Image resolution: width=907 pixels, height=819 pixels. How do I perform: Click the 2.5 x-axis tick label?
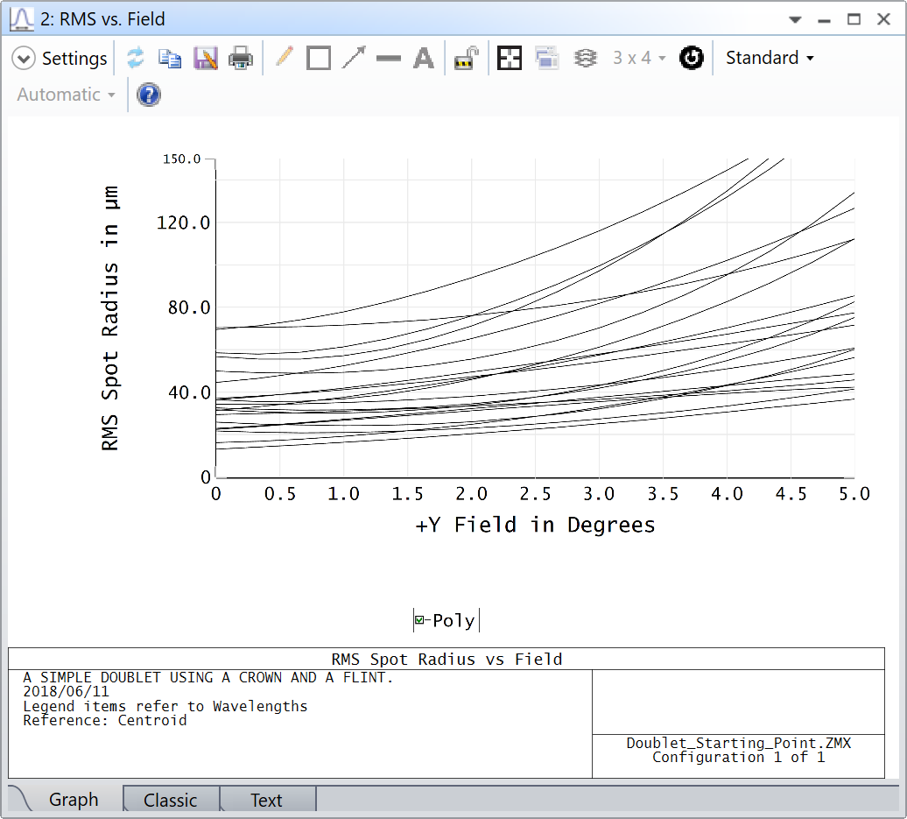click(x=535, y=494)
